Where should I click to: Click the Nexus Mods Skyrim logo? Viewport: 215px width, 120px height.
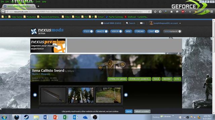pyautogui.click(x=47, y=31)
